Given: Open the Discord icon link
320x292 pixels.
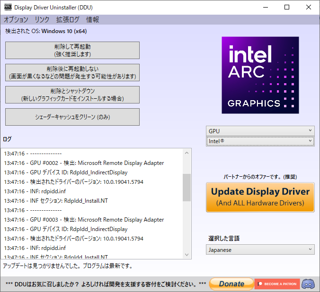Looking at the screenshot, I should click(x=308, y=284).
